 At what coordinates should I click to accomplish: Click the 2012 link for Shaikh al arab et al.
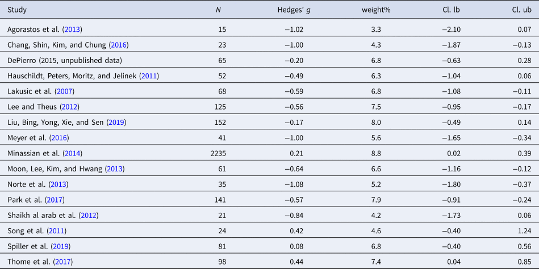[89, 215]
